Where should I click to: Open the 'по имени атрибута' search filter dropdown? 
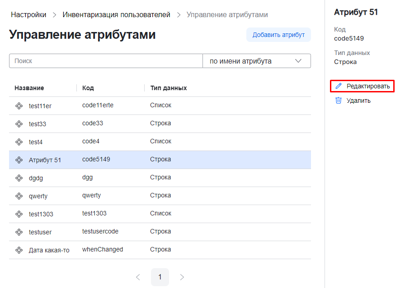256,61
